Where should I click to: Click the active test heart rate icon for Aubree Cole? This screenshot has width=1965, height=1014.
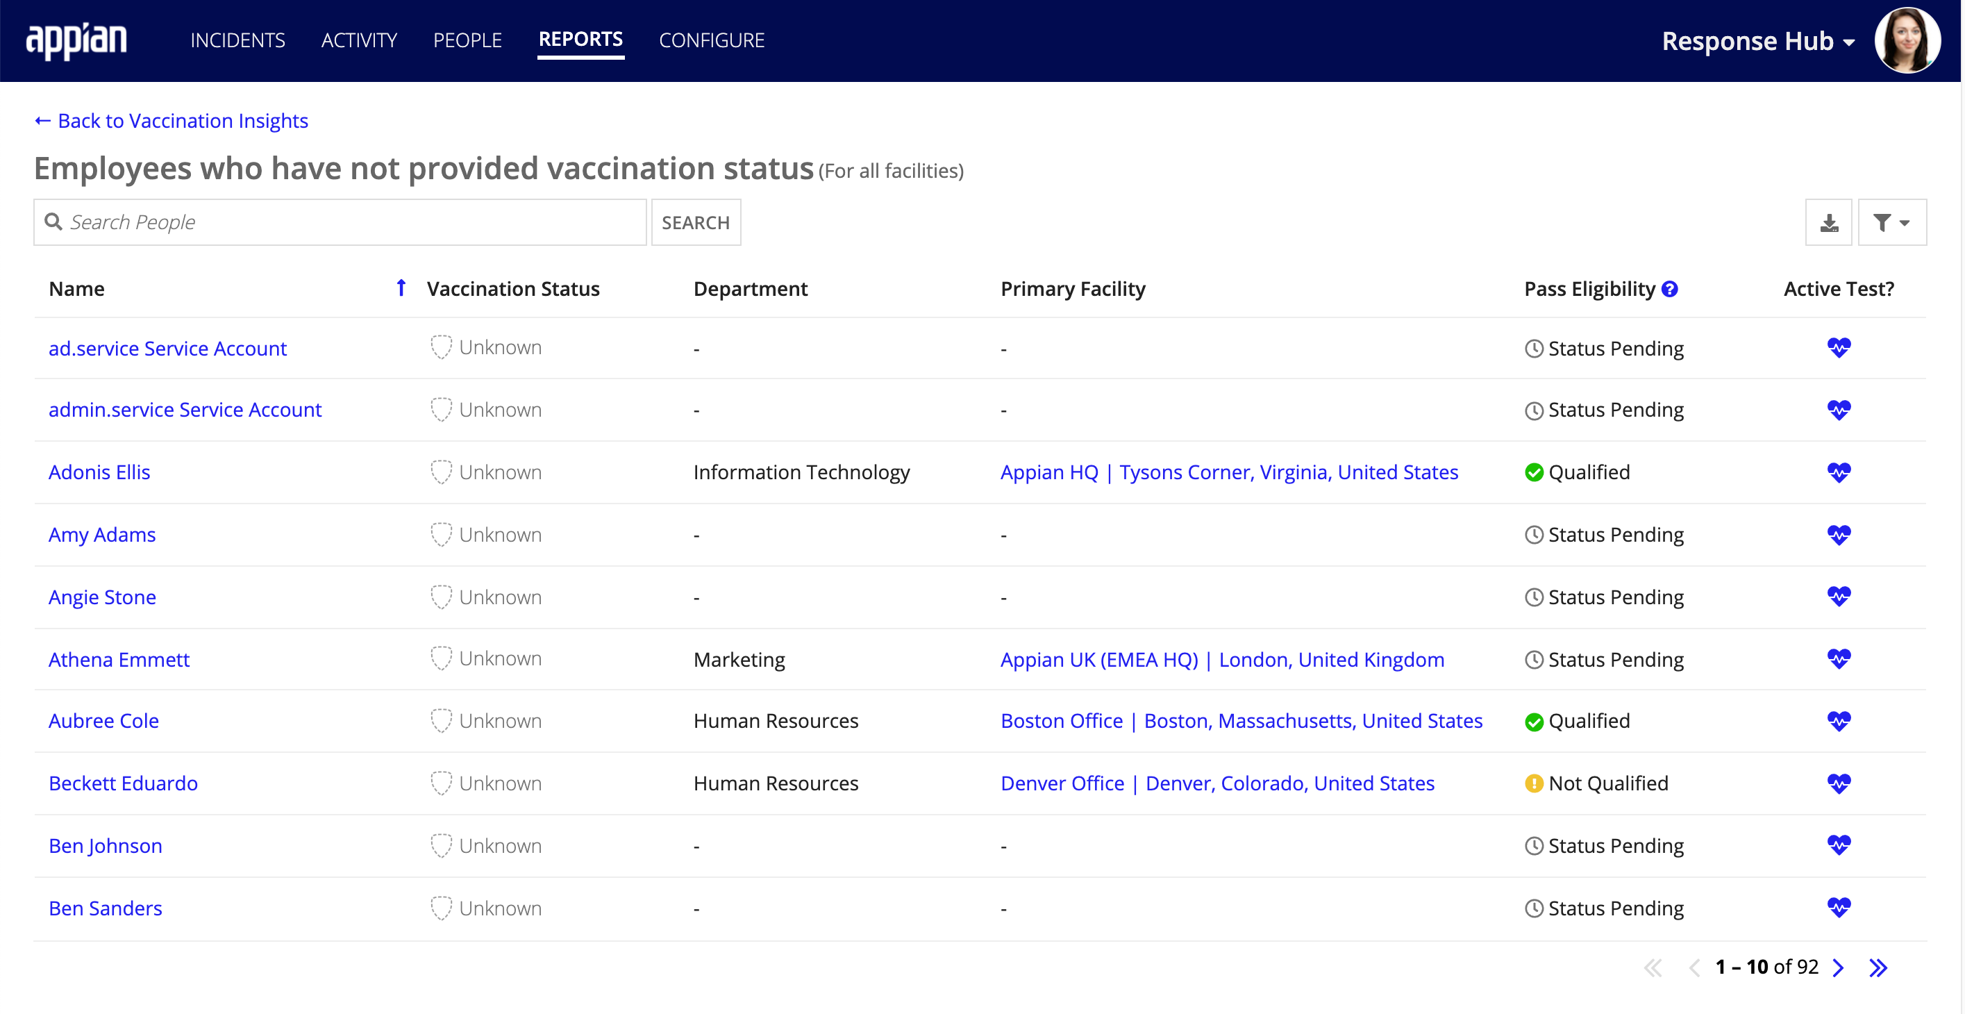[x=1839, y=720]
